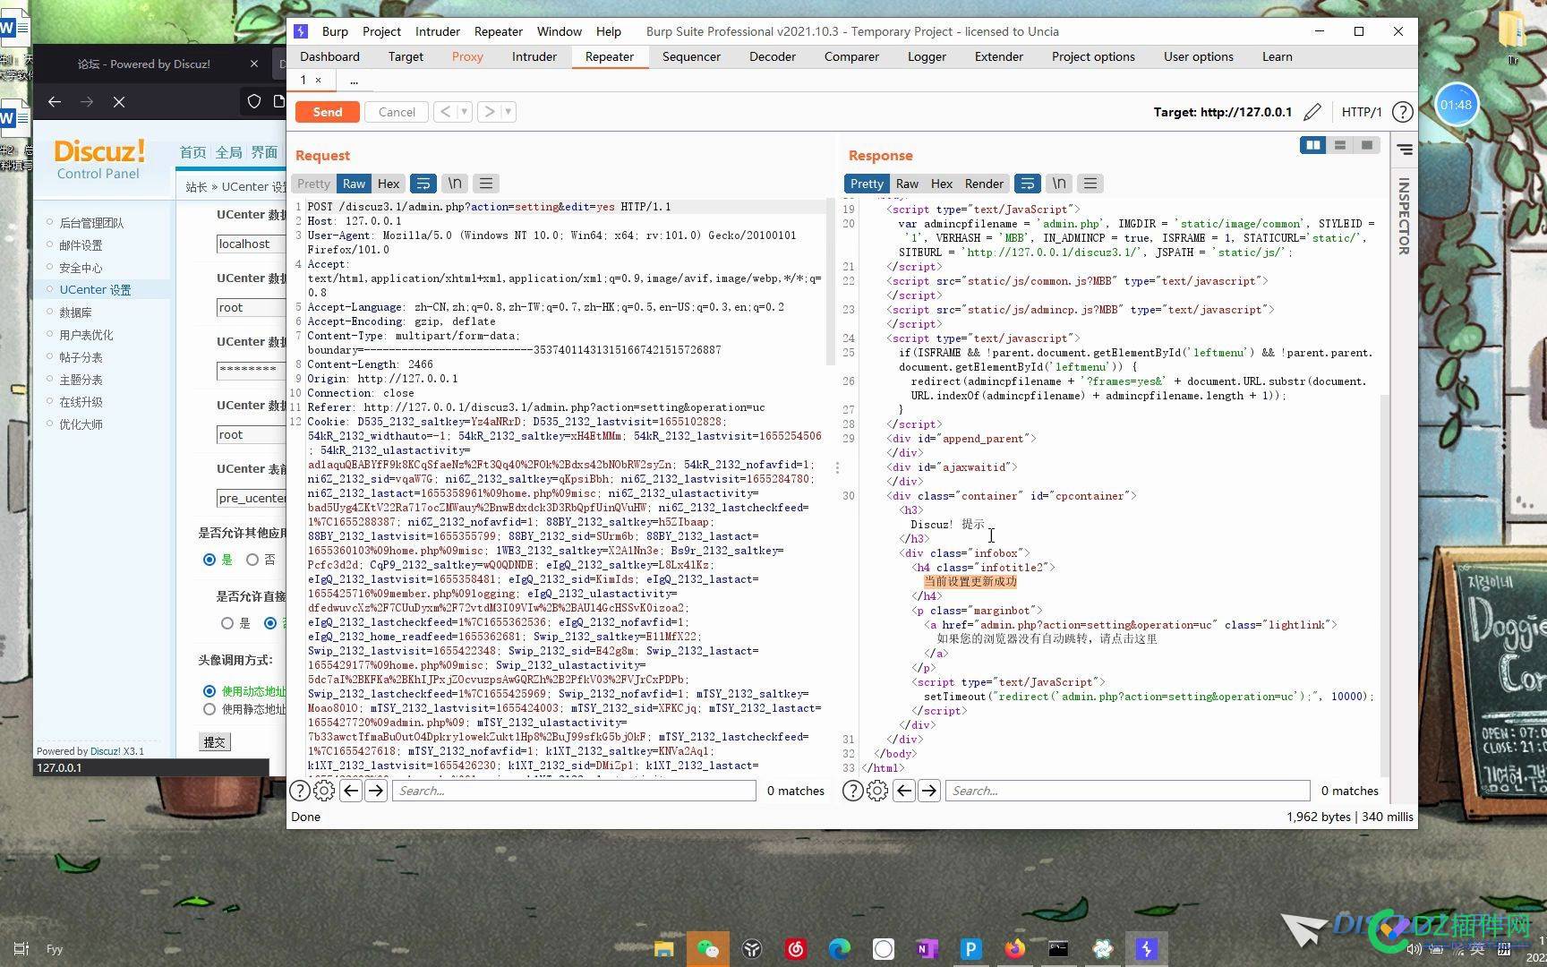The image size is (1547, 967).
Task: Open UCenter 设置 in Discuz sidebar
Action: click(x=95, y=289)
